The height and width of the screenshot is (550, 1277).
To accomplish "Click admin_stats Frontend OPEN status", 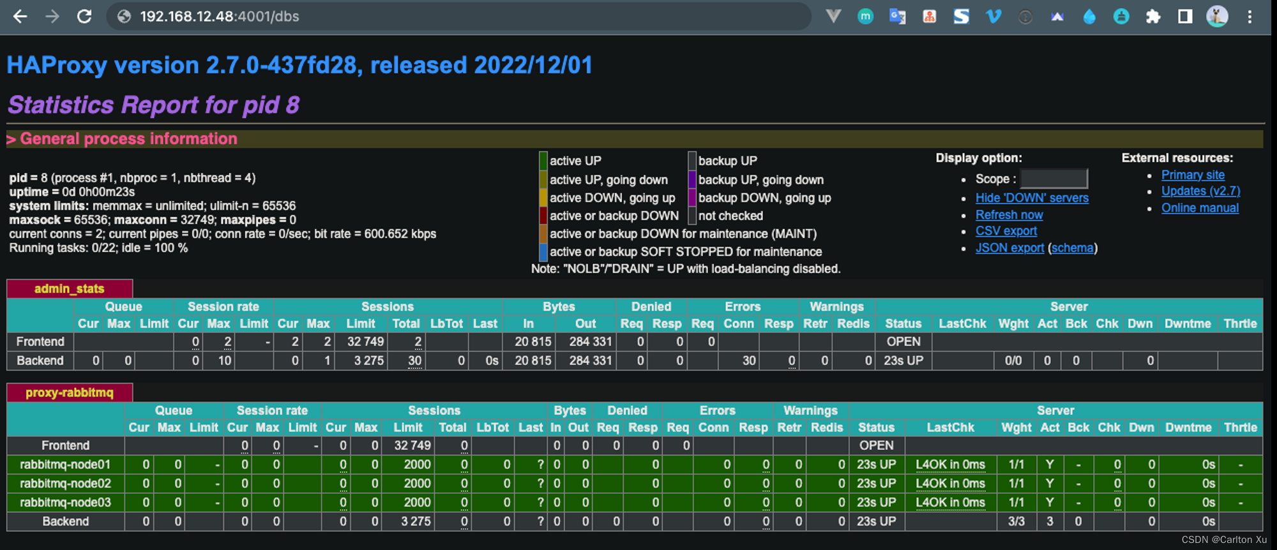I will [903, 342].
